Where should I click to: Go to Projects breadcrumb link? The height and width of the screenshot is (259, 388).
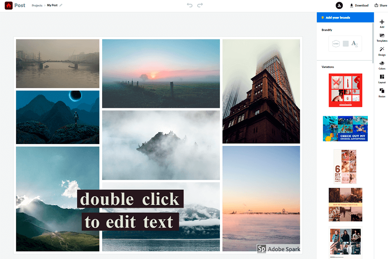[x=37, y=6]
